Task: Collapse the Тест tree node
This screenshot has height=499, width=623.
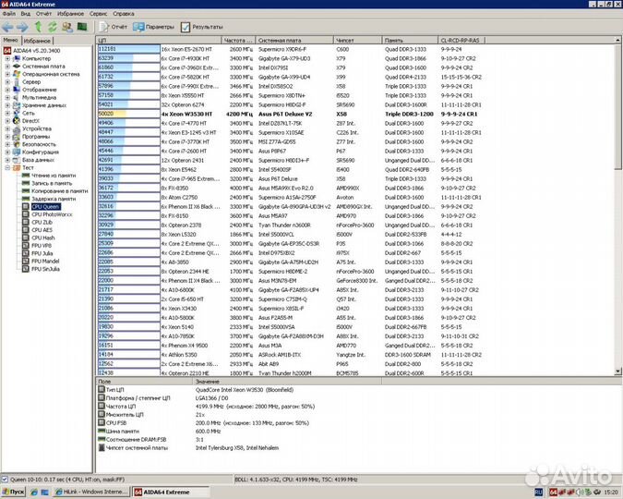Action: click(7, 167)
